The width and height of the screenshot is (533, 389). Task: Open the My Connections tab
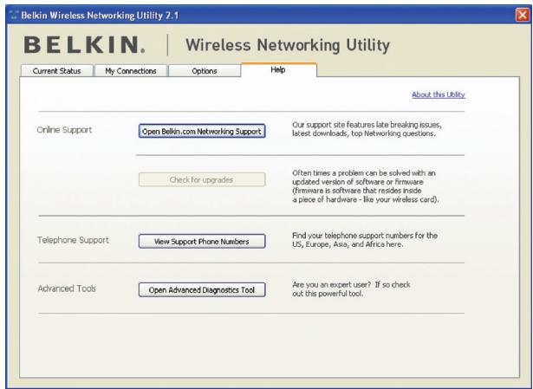pyautogui.click(x=131, y=71)
